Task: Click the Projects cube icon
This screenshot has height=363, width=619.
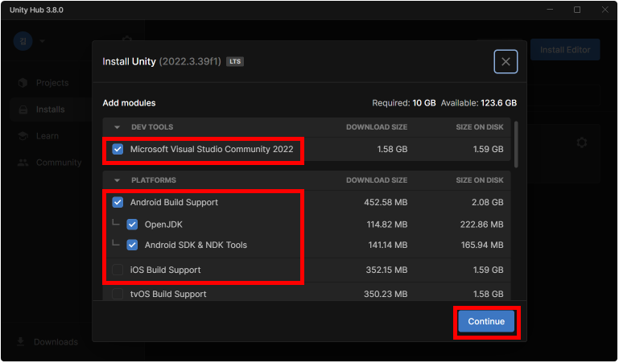Action: click(x=23, y=83)
